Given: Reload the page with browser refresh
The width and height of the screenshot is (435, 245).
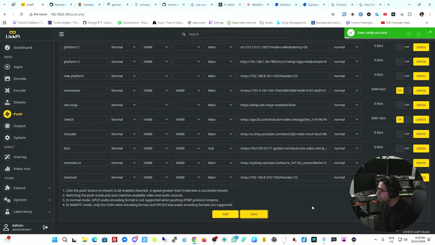Looking at the screenshot, I should (x=21, y=14).
